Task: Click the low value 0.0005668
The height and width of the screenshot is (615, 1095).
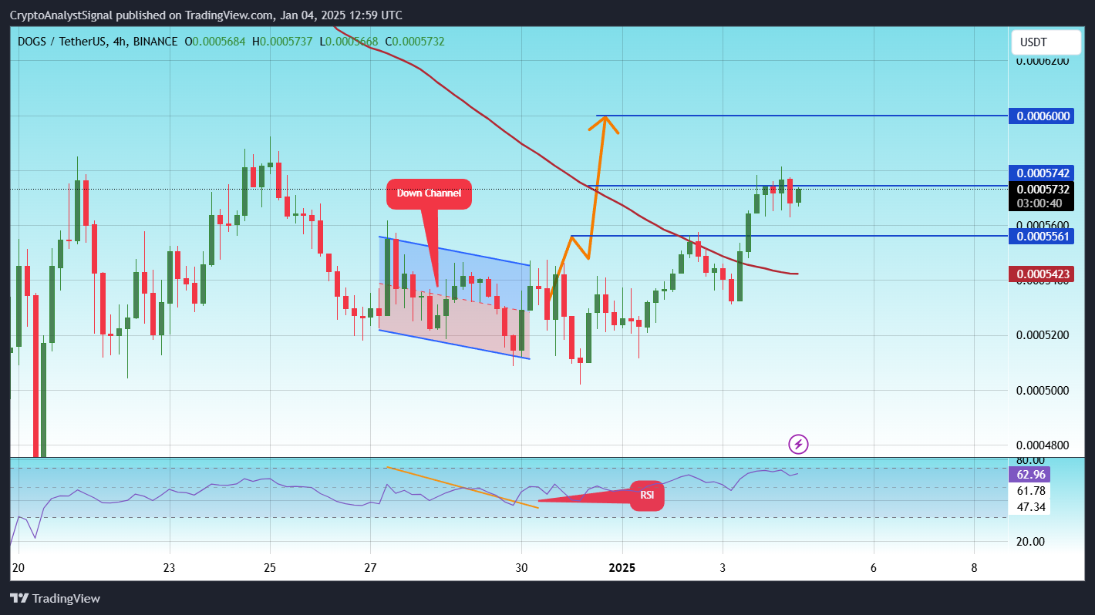Action: point(352,41)
